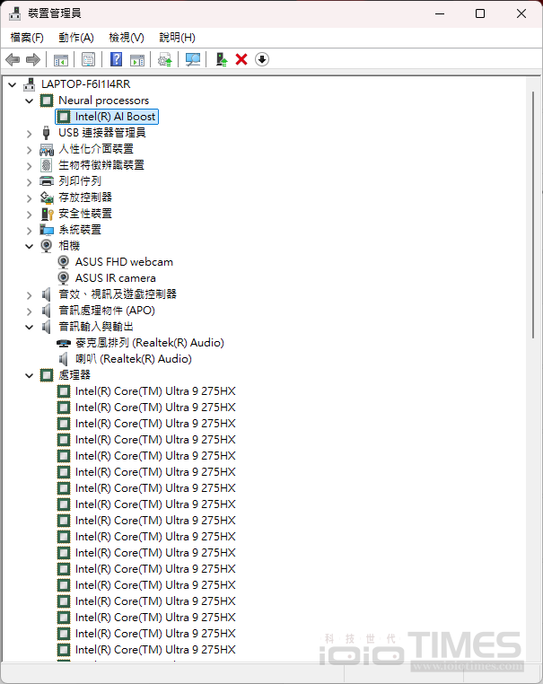Click the 裝置管理員 title bar app icon
The width and height of the screenshot is (543, 684).
click(15, 13)
